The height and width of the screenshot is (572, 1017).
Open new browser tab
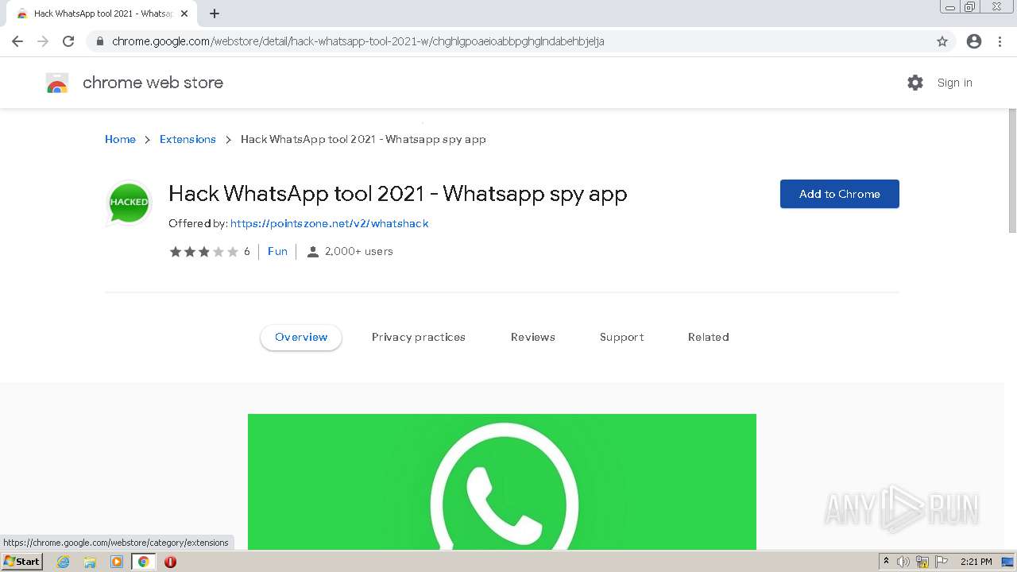(215, 14)
